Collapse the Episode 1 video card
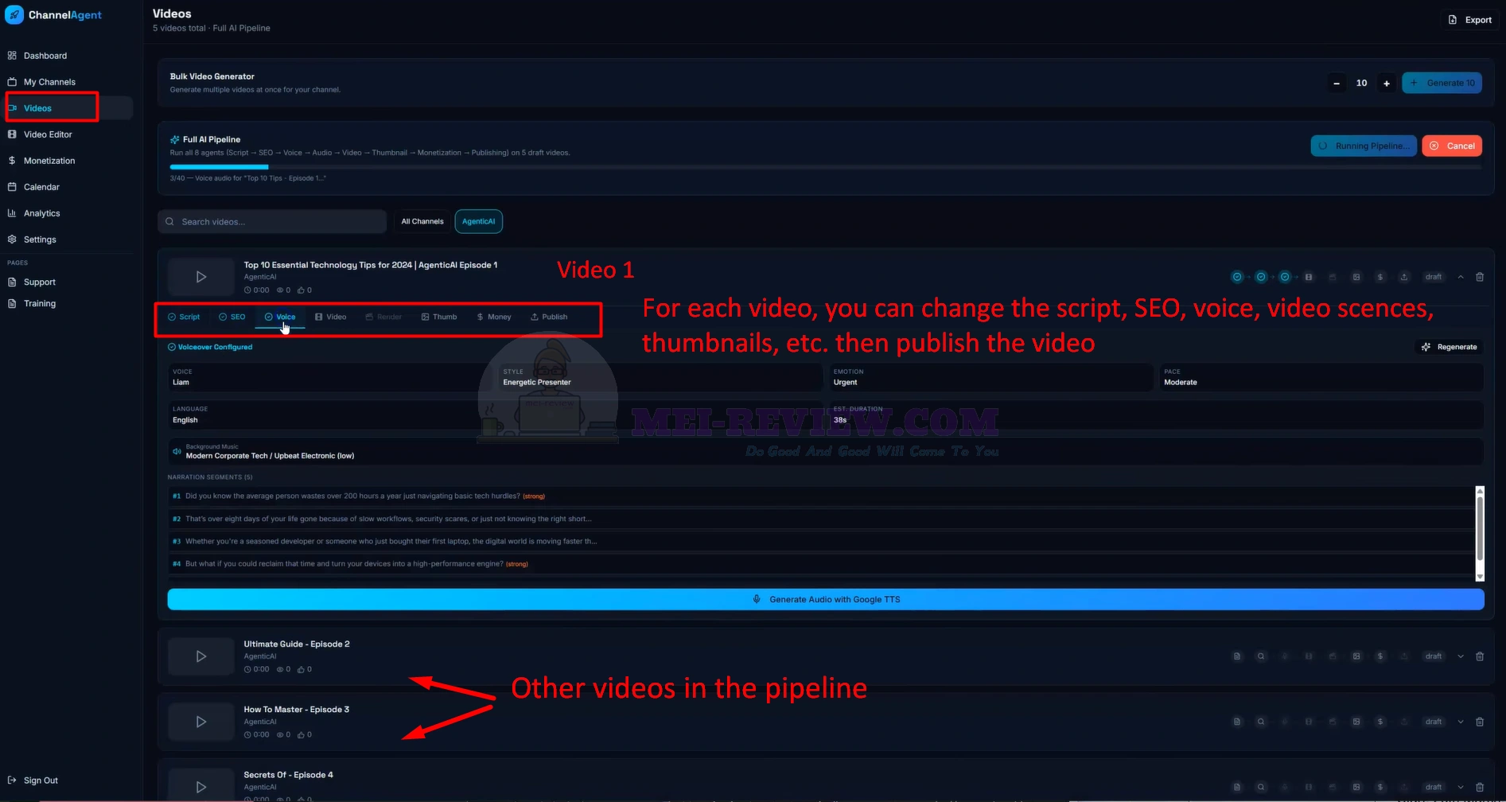Screen dimensions: 1506x802 [1461, 277]
